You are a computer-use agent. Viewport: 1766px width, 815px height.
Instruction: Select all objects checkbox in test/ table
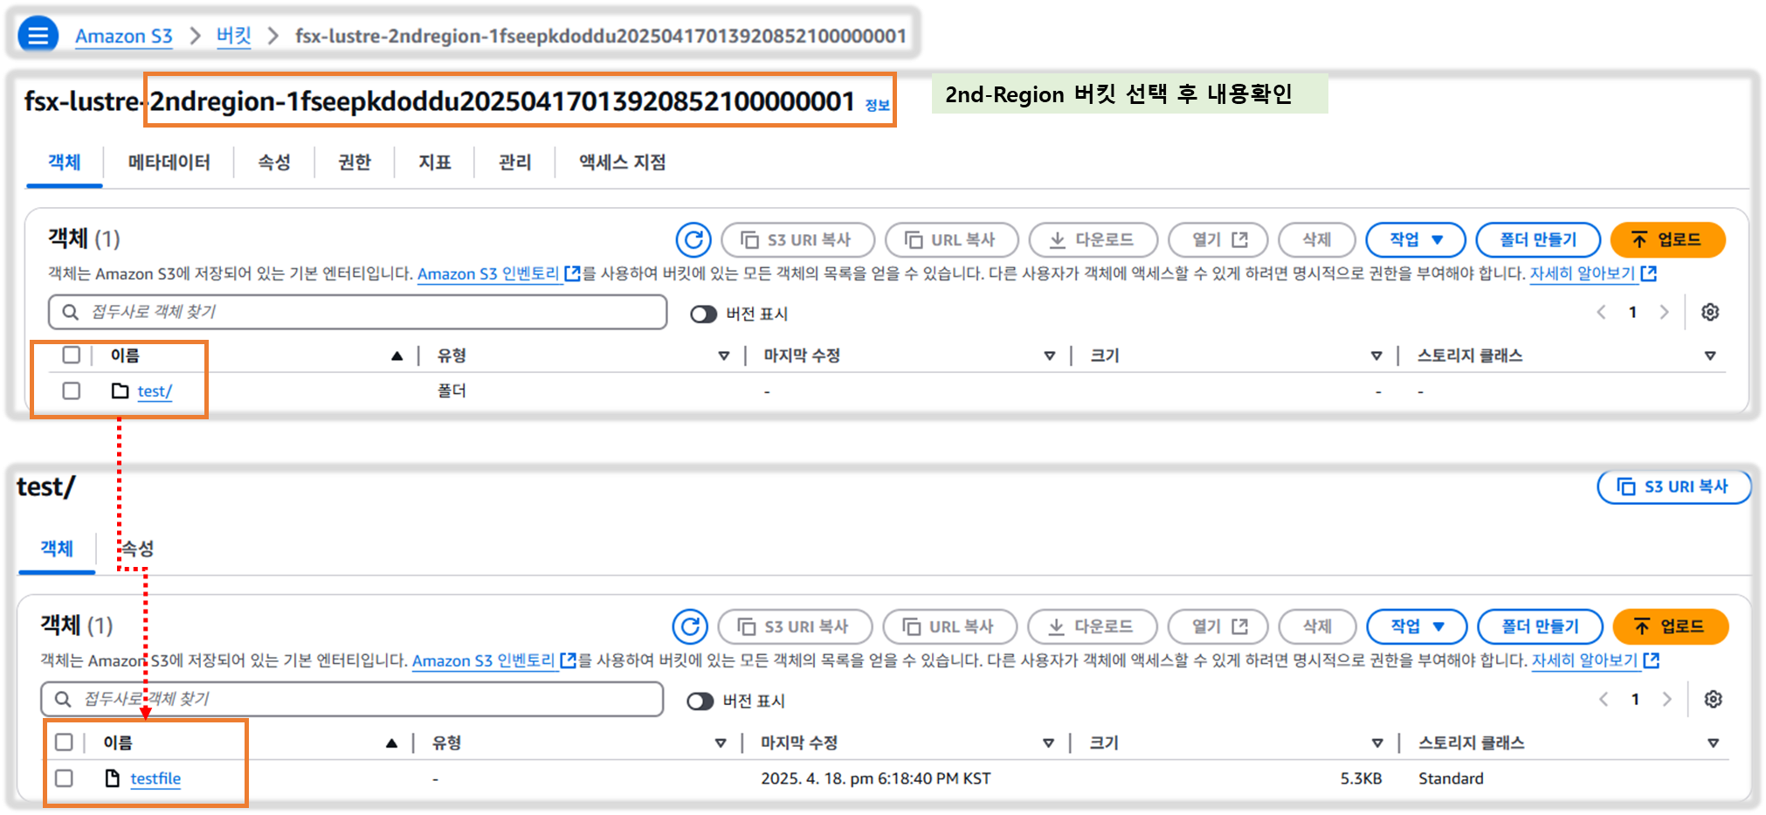tap(64, 742)
